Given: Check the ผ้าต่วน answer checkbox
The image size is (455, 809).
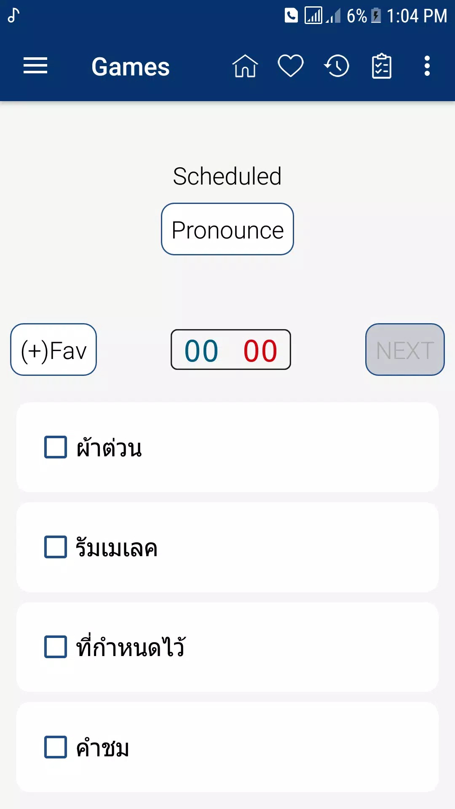Looking at the screenshot, I should [56, 447].
